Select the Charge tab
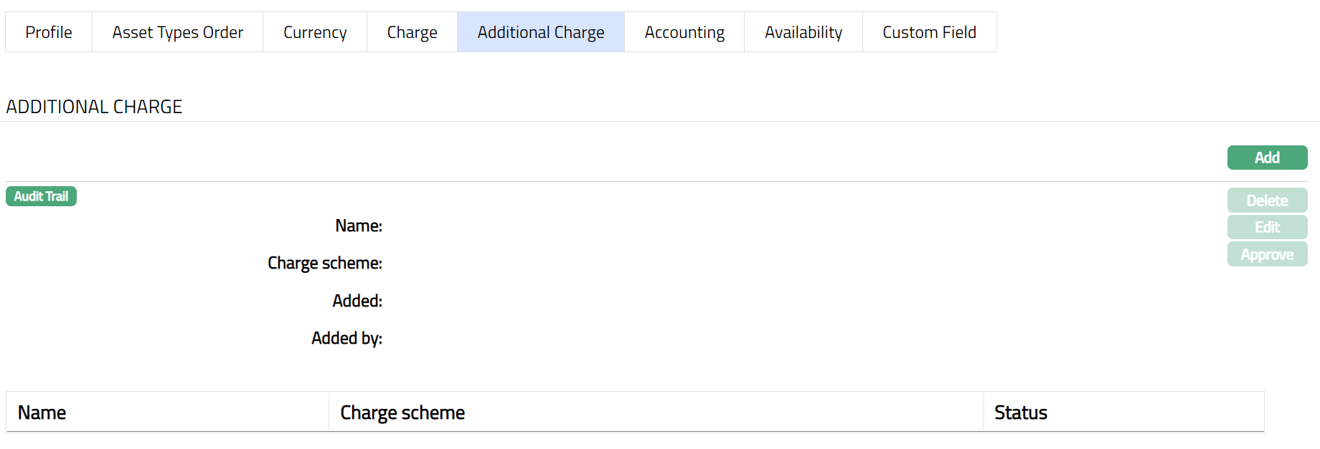1320x449 pixels. coord(412,32)
